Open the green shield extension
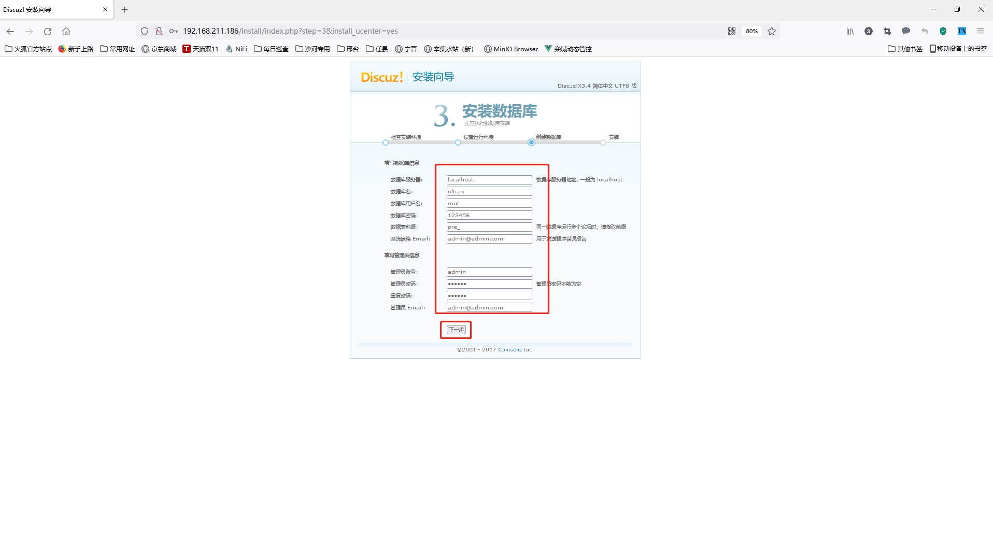 coord(943,31)
